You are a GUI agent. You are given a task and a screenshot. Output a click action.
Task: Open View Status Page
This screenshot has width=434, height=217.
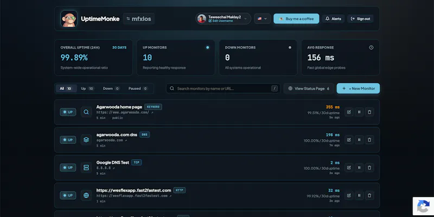[x=309, y=89]
